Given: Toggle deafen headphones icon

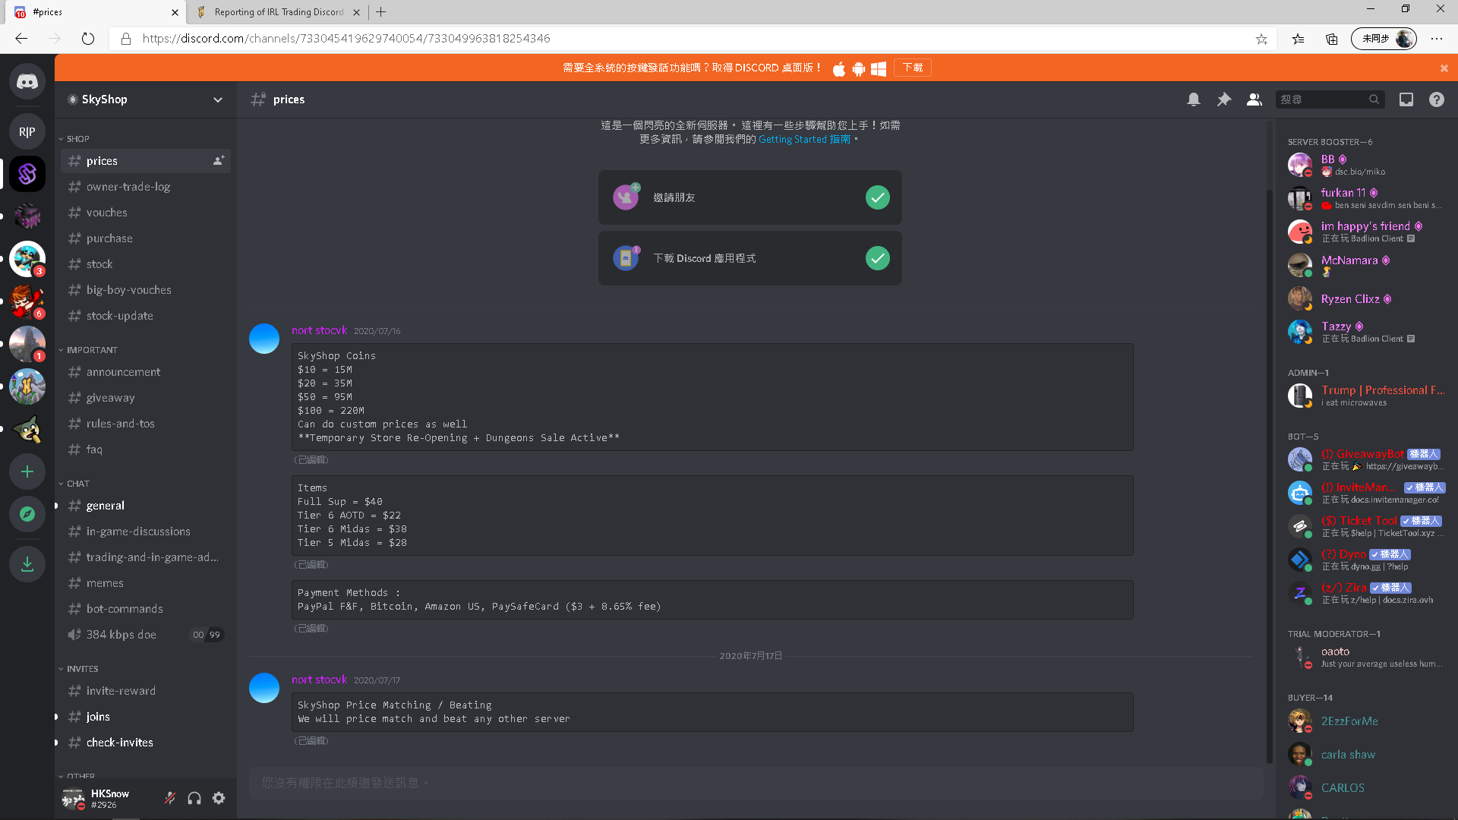Looking at the screenshot, I should pos(194,798).
